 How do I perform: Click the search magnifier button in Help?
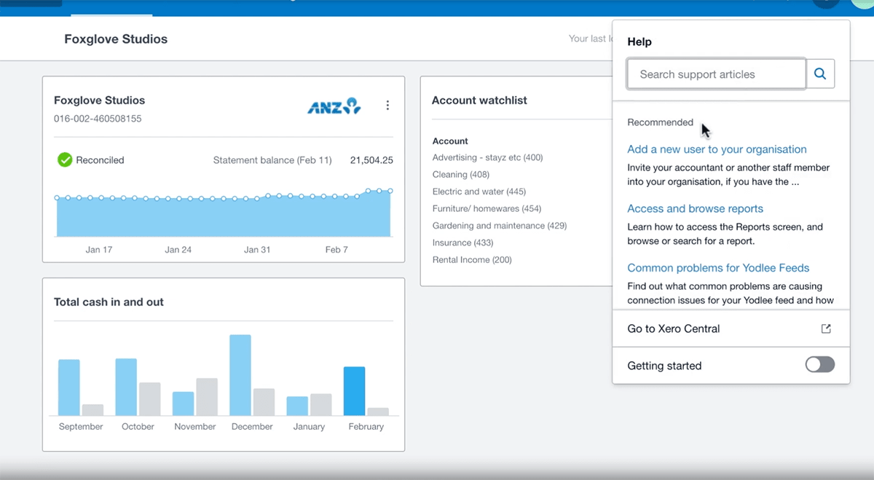820,74
